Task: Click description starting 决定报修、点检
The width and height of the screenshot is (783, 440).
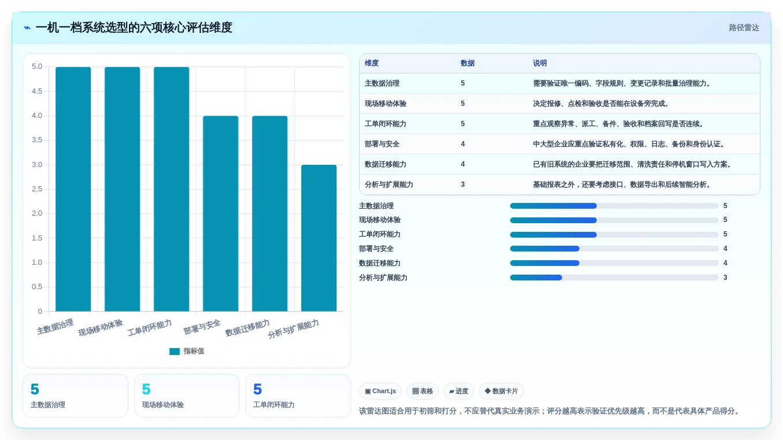Action: (602, 103)
